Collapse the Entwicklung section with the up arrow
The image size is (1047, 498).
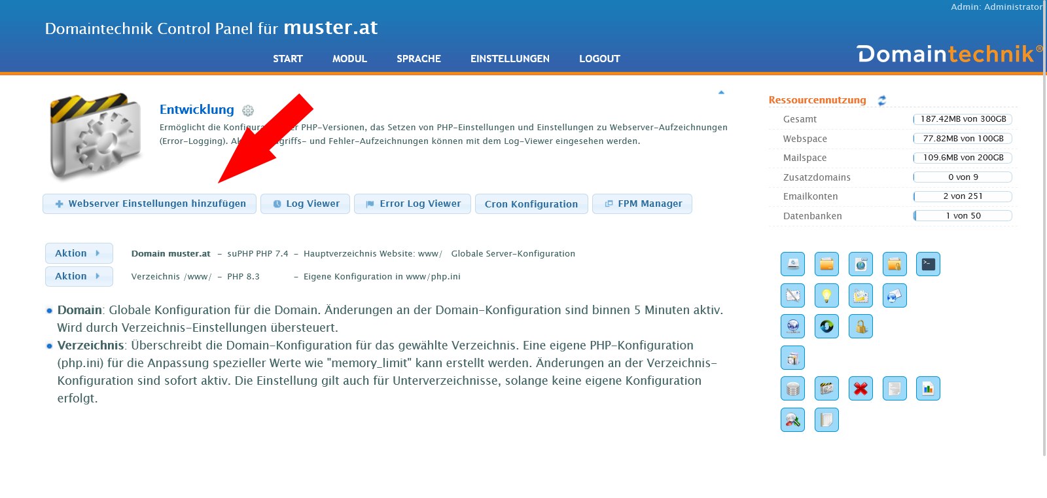tap(721, 93)
